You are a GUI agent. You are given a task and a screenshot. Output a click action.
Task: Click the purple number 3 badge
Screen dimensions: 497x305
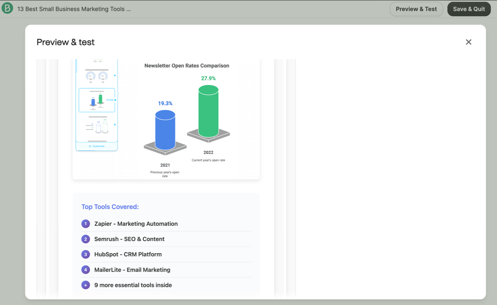pyautogui.click(x=86, y=254)
